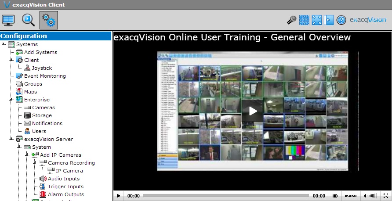Click the layout grid icon beside microphone

pyautogui.click(x=304, y=20)
